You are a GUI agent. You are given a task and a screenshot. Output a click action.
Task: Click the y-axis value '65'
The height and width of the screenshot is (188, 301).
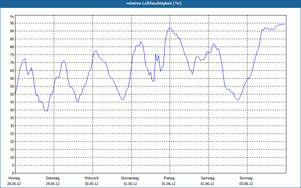12,71
